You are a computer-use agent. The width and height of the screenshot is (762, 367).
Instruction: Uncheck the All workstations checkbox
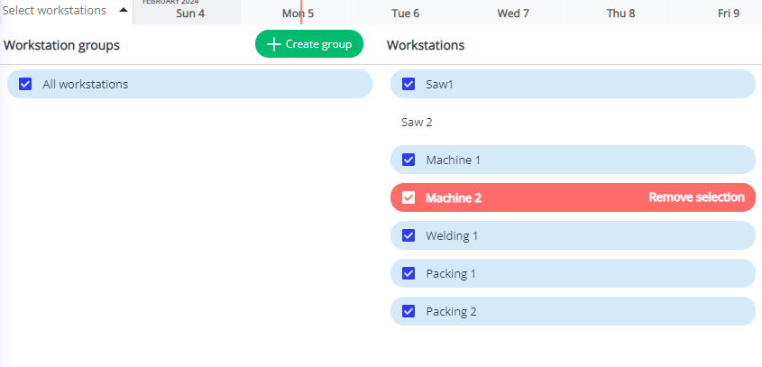tap(25, 84)
